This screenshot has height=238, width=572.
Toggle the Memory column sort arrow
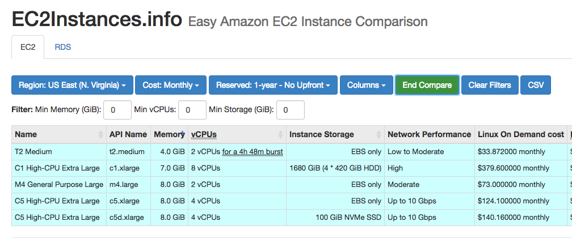182,134
